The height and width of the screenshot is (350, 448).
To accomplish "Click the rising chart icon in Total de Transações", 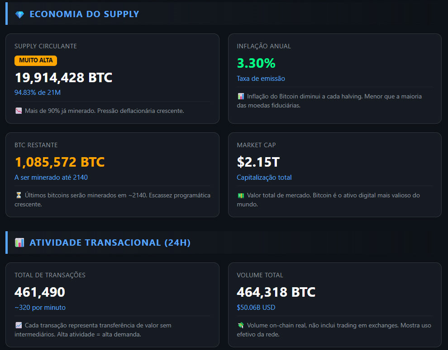I will (x=19, y=326).
